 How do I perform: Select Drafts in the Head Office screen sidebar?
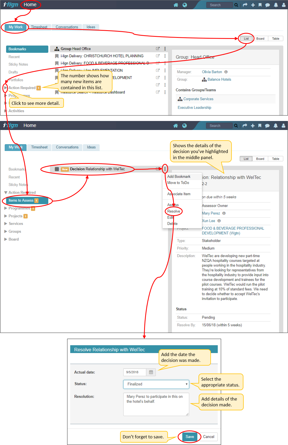(13, 72)
